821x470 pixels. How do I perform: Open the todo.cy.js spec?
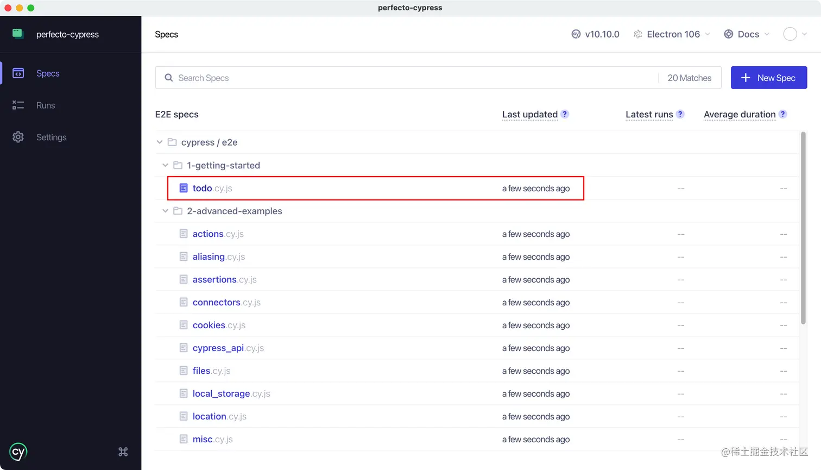point(212,188)
